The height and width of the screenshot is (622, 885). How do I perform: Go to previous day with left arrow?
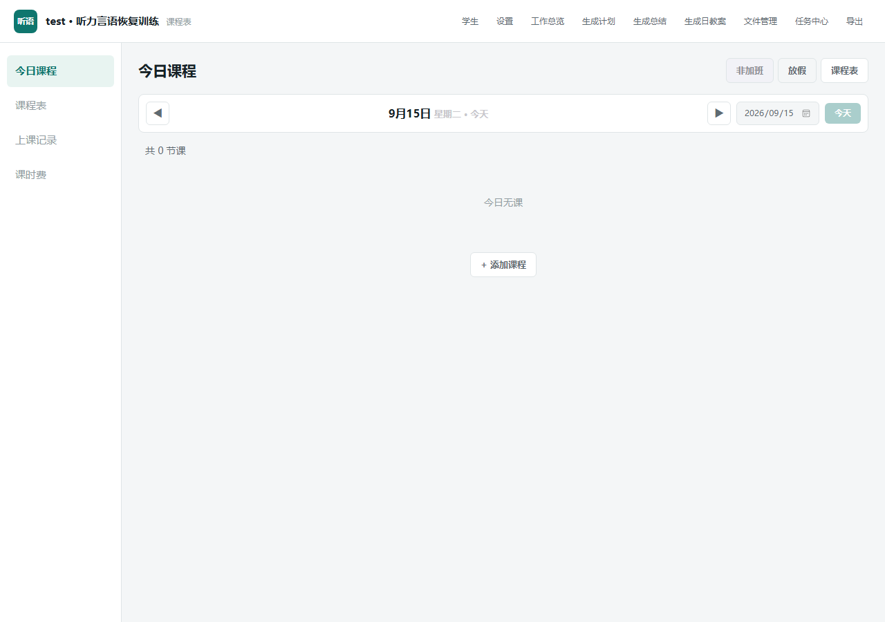point(158,113)
